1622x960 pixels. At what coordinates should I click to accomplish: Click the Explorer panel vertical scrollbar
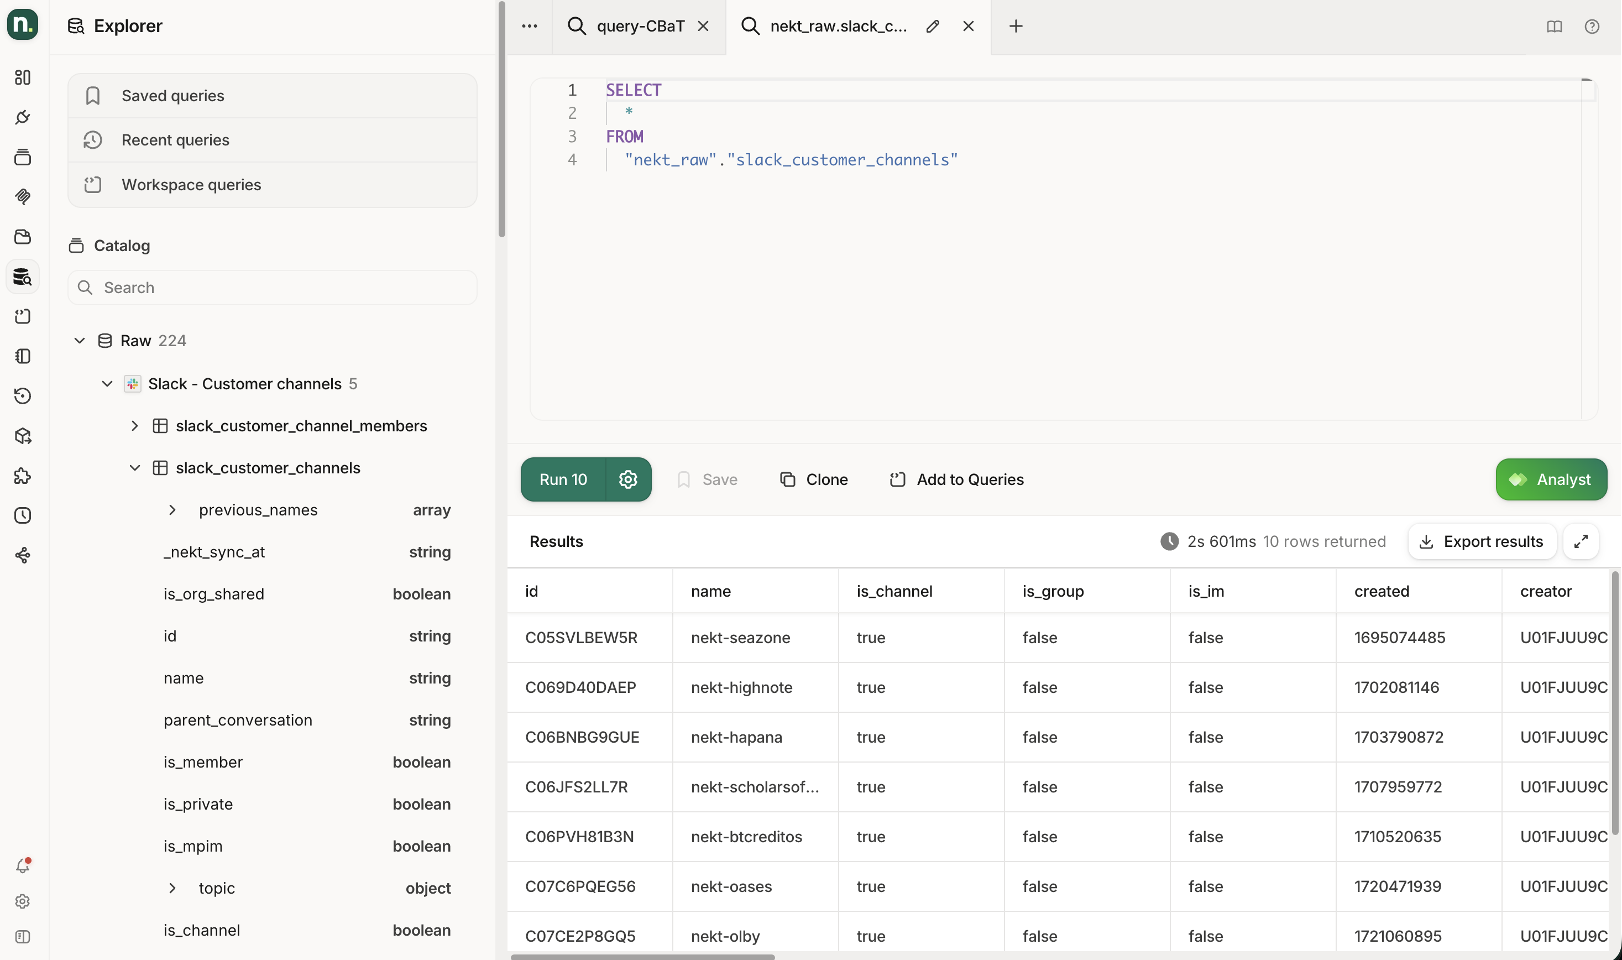click(501, 119)
